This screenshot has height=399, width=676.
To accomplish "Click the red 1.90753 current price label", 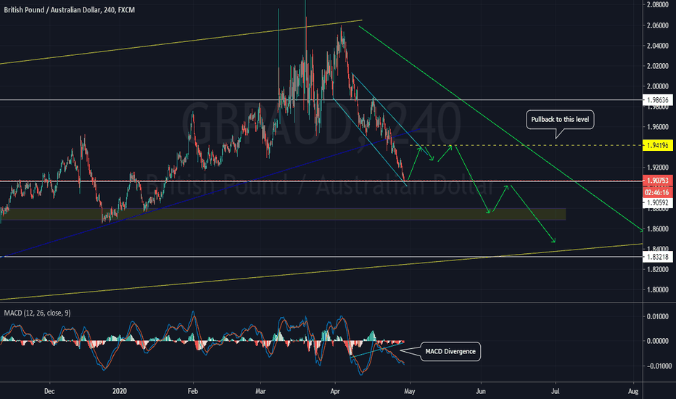I will click(657, 181).
